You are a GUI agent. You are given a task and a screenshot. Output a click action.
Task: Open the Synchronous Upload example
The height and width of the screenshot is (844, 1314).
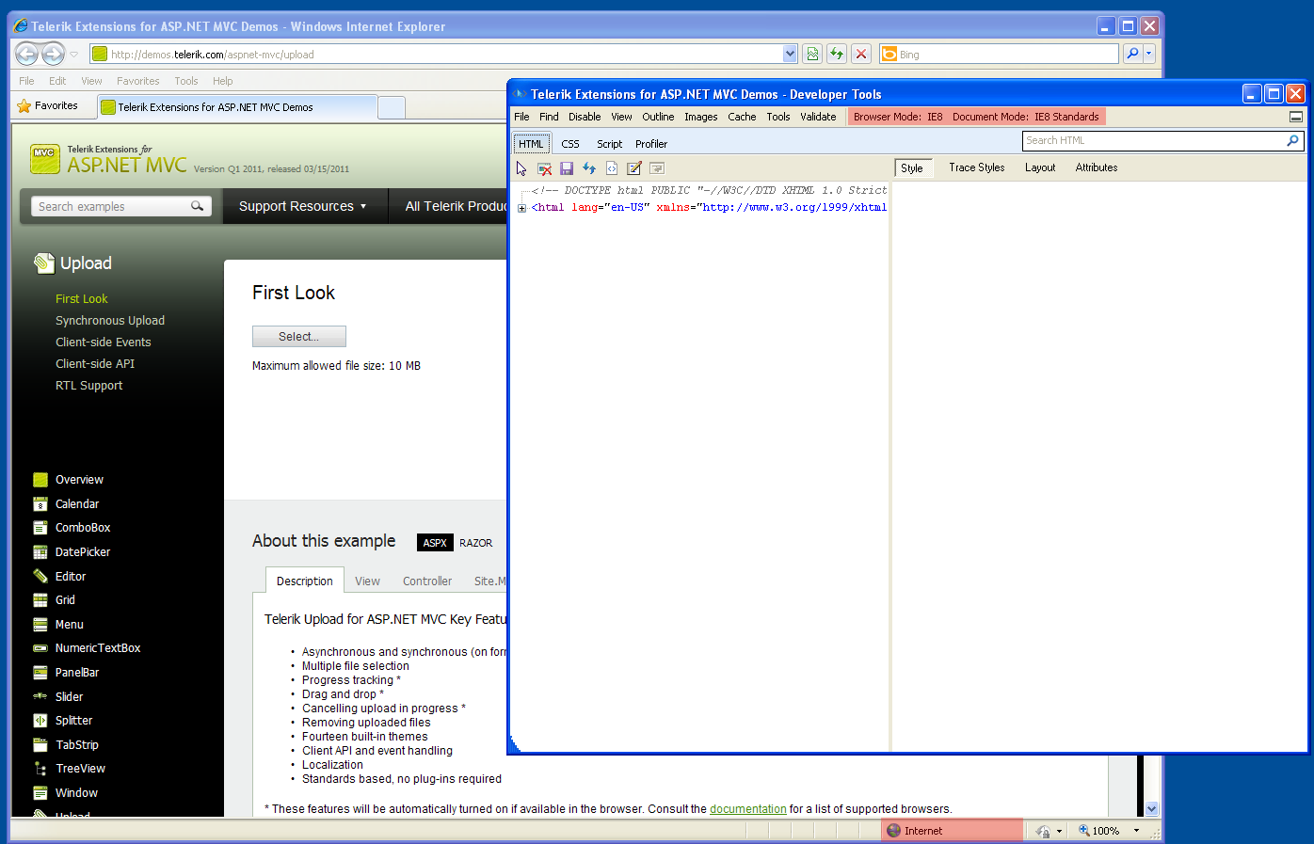(x=110, y=320)
